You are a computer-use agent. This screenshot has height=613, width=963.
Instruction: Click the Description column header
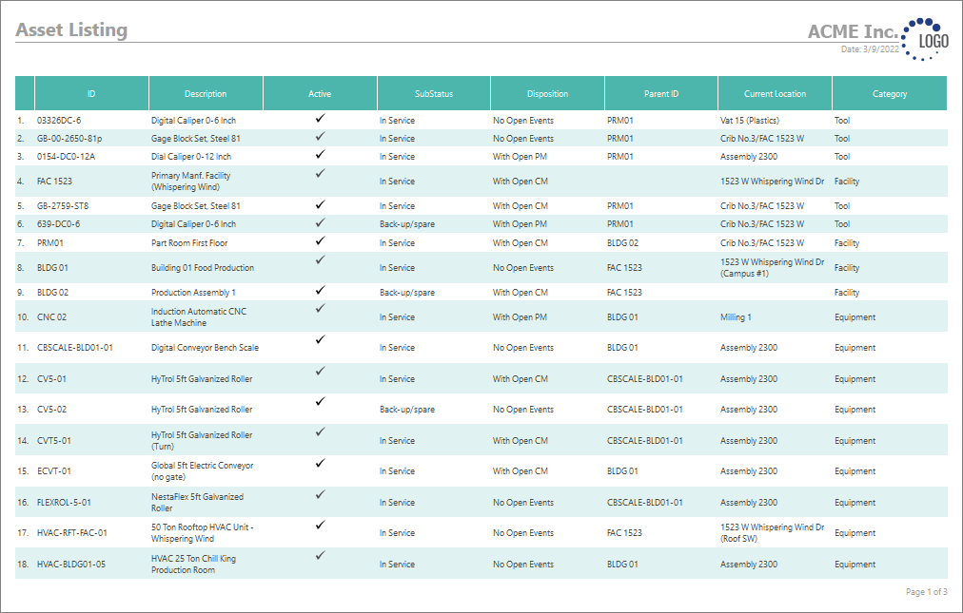point(206,94)
